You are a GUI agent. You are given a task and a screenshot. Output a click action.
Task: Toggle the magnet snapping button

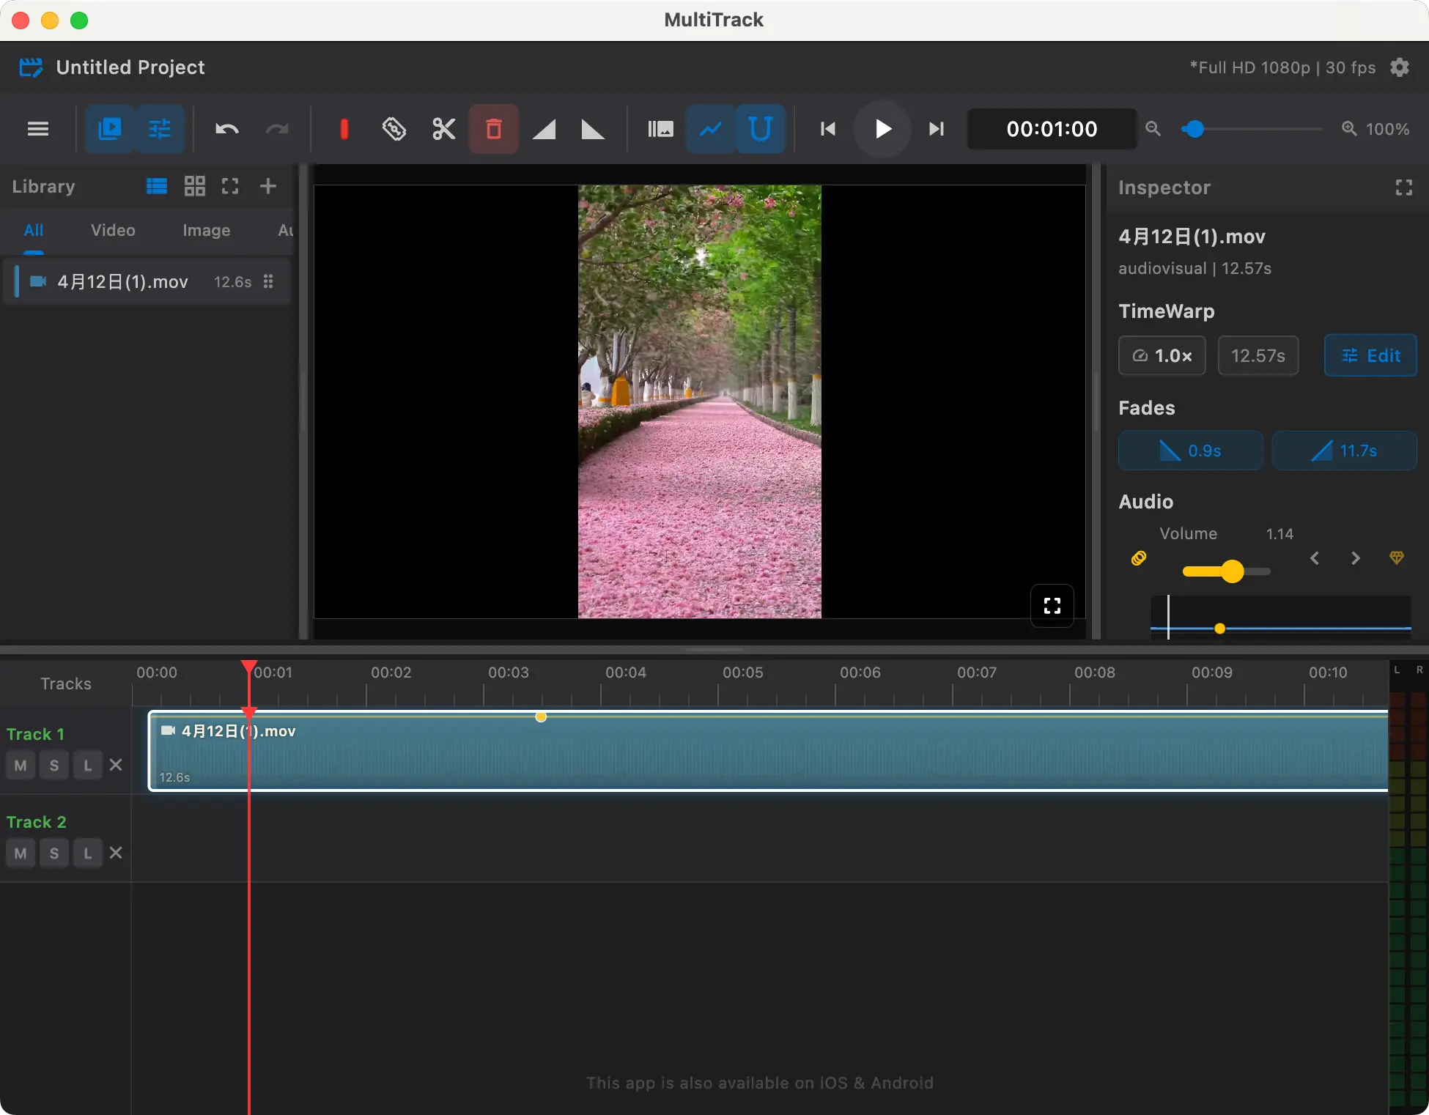coord(760,129)
